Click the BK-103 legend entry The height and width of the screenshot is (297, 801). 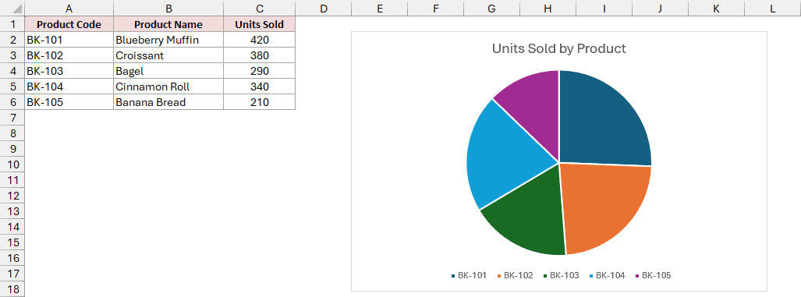coord(561,276)
